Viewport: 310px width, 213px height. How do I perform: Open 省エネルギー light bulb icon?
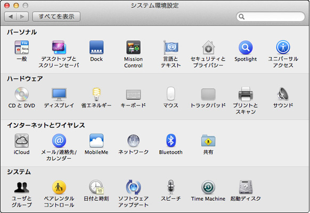(96, 94)
